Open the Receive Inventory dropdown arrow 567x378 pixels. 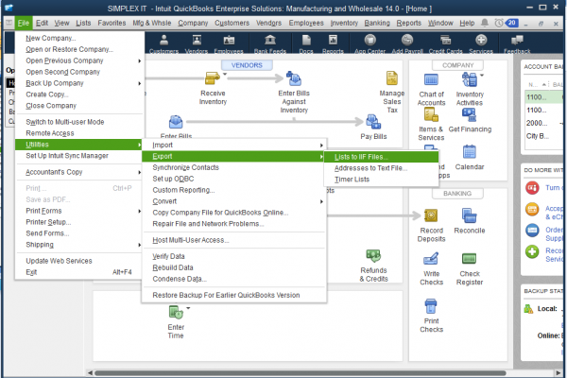(225, 74)
